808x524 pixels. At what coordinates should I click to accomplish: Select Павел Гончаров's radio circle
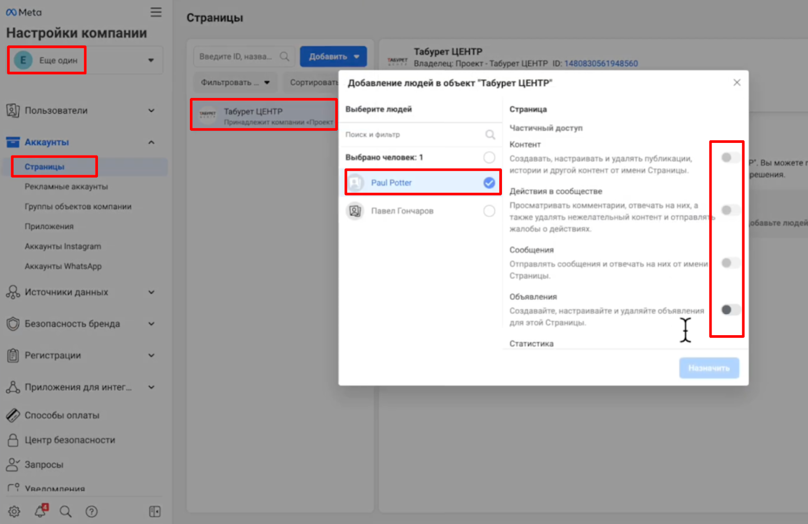(x=489, y=211)
